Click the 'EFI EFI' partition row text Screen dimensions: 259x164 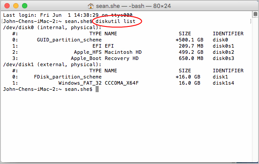(x=103, y=46)
